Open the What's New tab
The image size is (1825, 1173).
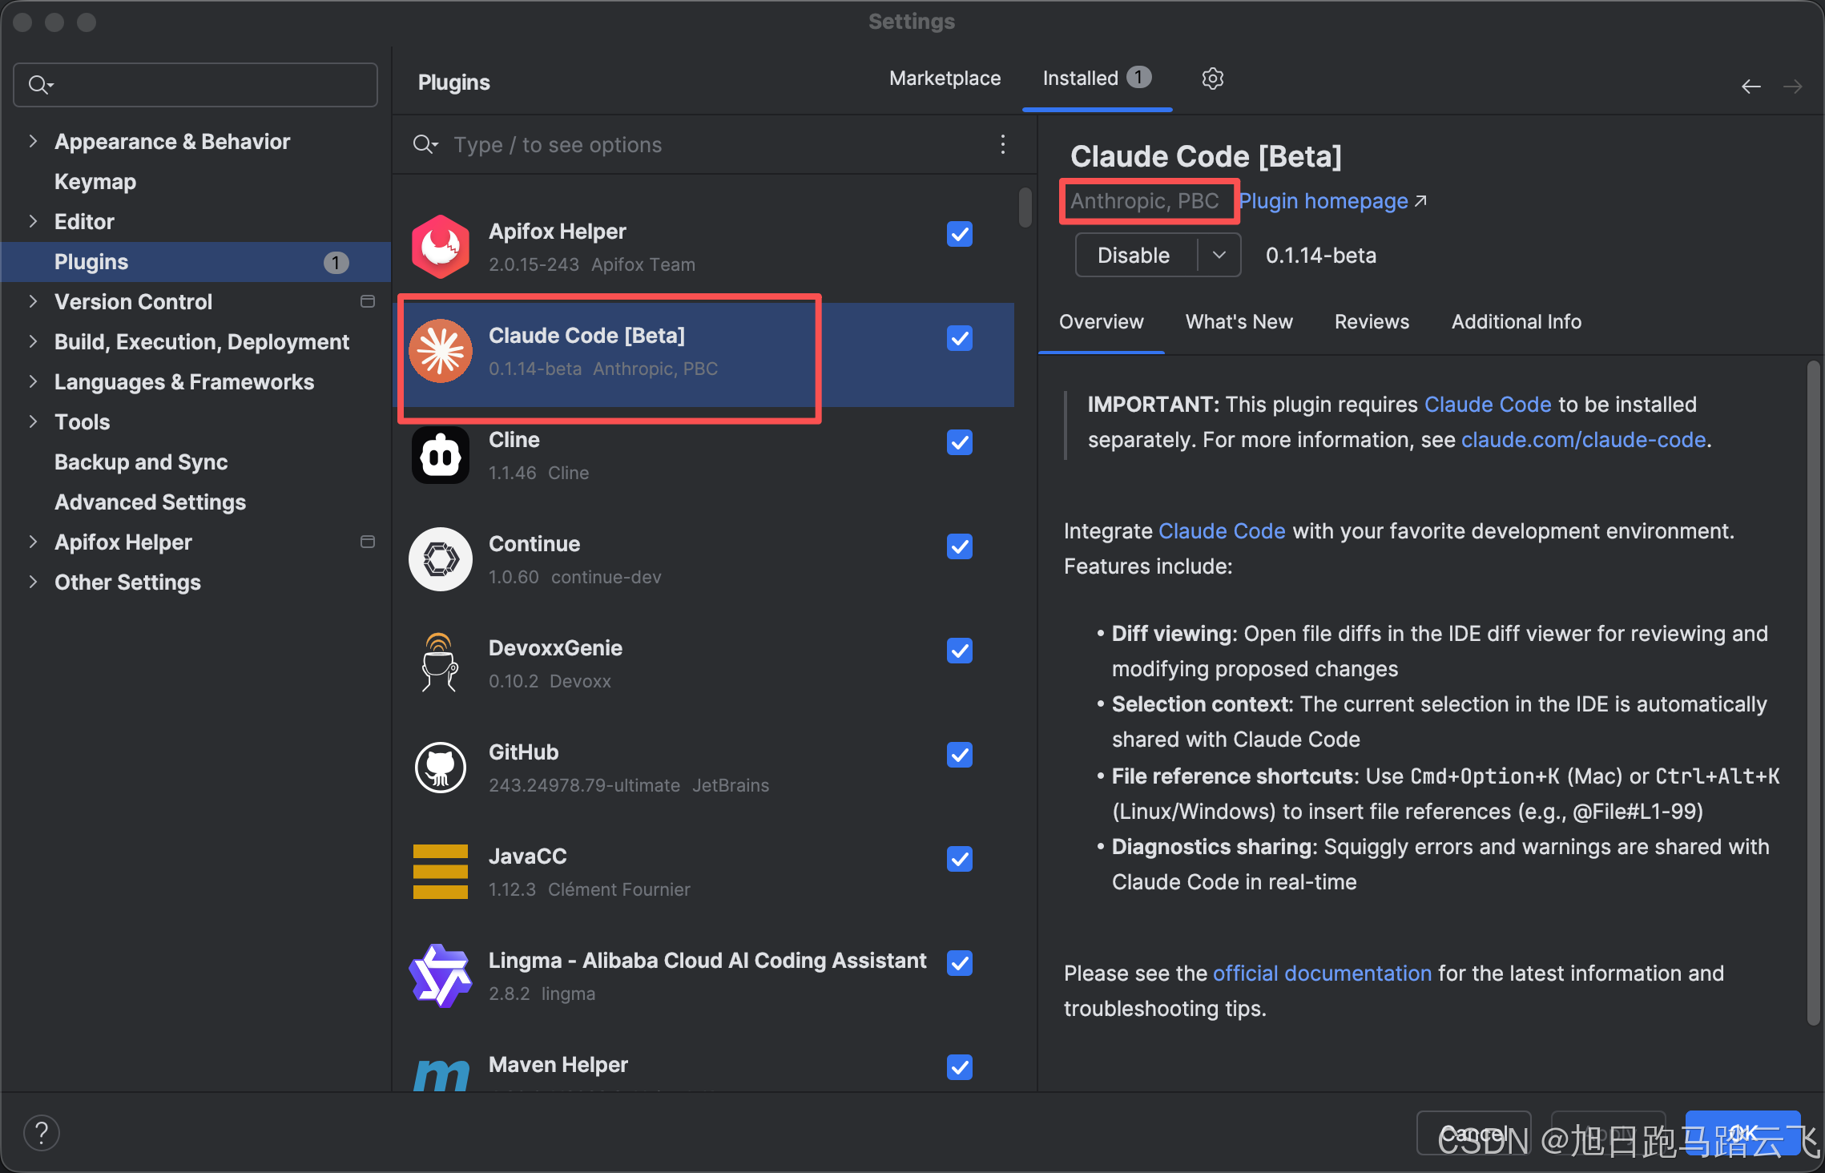point(1239,322)
